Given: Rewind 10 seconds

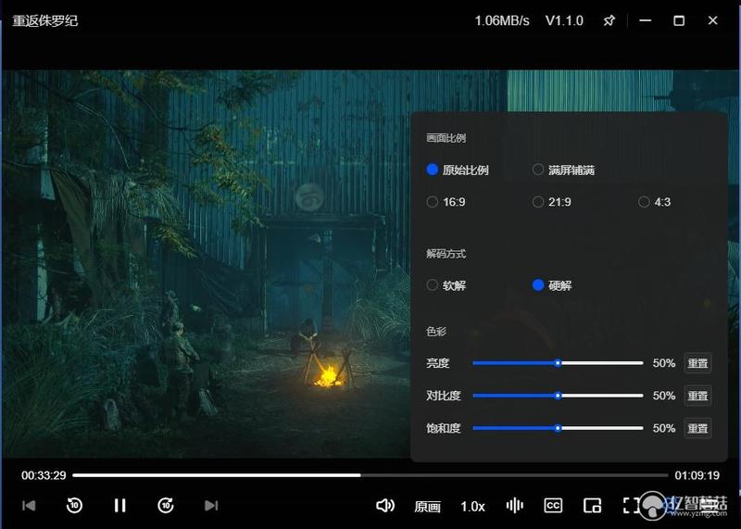Looking at the screenshot, I should (x=74, y=505).
